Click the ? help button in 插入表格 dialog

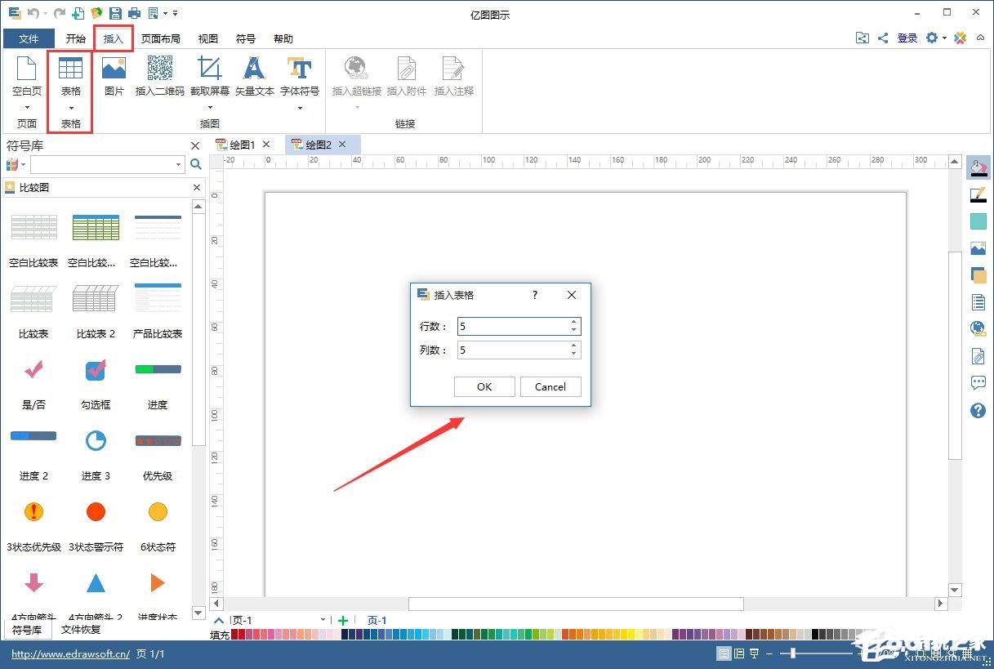[x=535, y=295]
